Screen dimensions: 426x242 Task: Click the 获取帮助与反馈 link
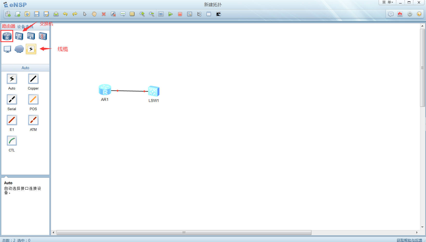(x=409, y=240)
